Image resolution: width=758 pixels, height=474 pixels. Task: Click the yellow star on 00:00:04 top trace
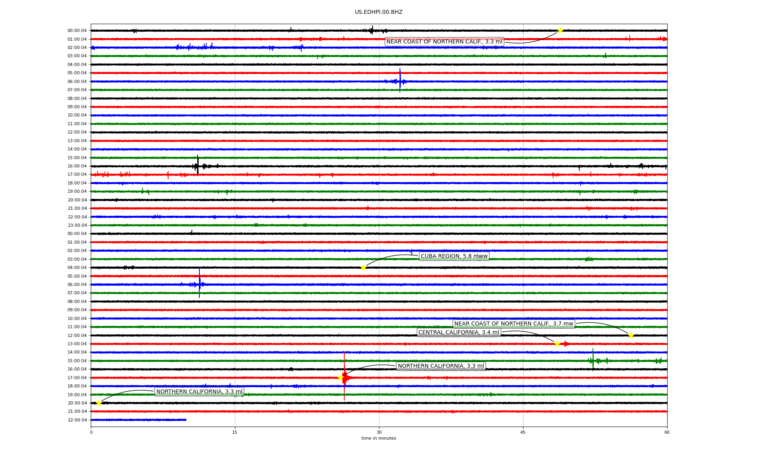click(x=560, y=30)
